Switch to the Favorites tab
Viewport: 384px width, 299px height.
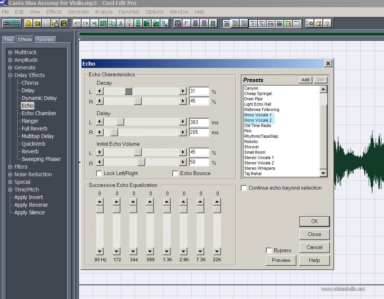pos(45,39)
